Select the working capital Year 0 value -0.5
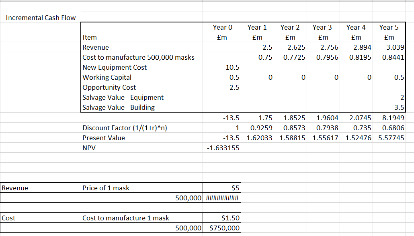Image resolution: width=414 pixels, height=236 pixels. pyautogui.click(x=222, y=77)
